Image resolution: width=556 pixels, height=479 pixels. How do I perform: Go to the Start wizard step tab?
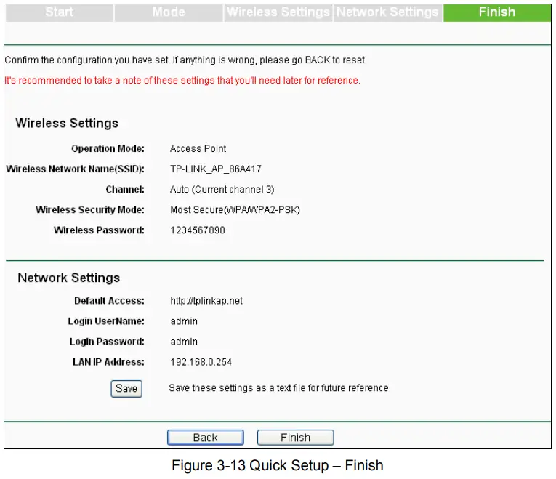tap(60, 12)
